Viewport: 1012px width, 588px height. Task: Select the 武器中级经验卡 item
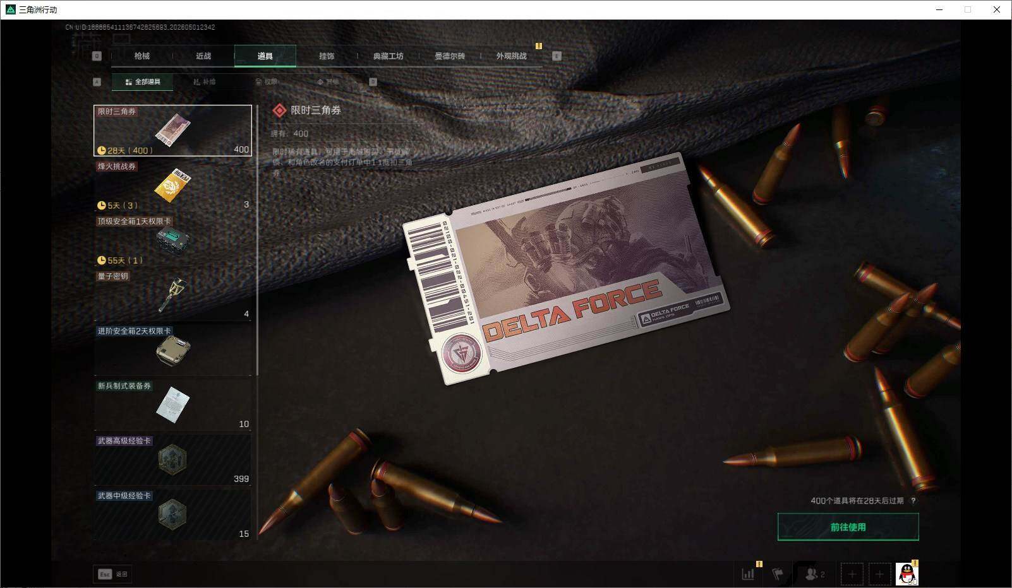[x=172, y=515]
